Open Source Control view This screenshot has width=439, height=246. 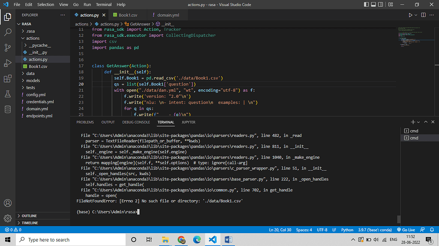pyautogui.click(x=8, y=47)
